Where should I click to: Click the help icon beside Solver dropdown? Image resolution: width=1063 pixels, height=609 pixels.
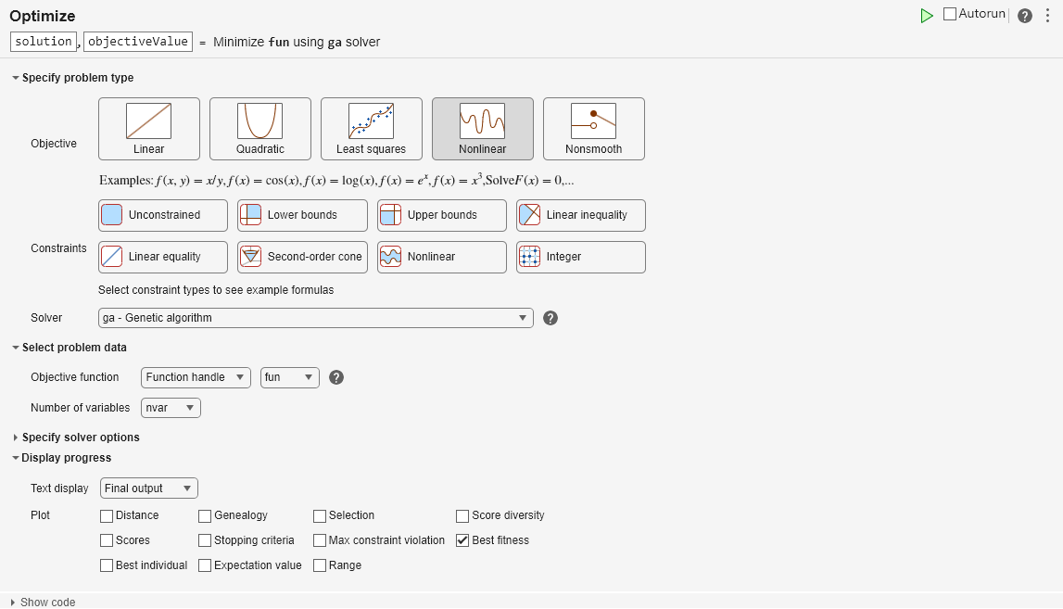[550, 318]
